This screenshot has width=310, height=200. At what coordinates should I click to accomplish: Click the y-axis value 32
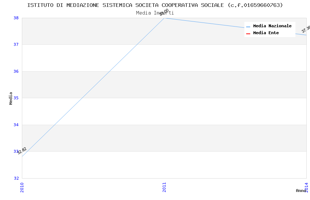tap(16, 178)
